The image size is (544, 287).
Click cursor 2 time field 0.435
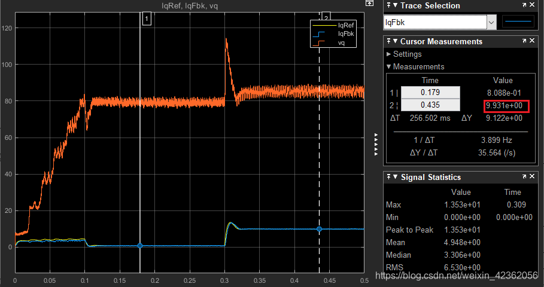(430, 105)
